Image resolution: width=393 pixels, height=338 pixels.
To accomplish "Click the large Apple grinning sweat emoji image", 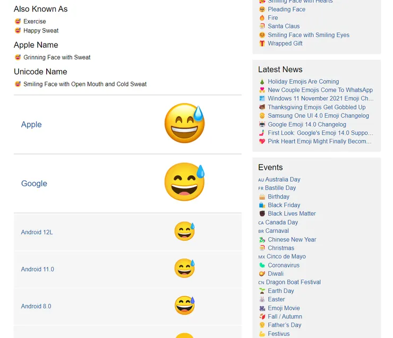I will (x=184, y=123).
